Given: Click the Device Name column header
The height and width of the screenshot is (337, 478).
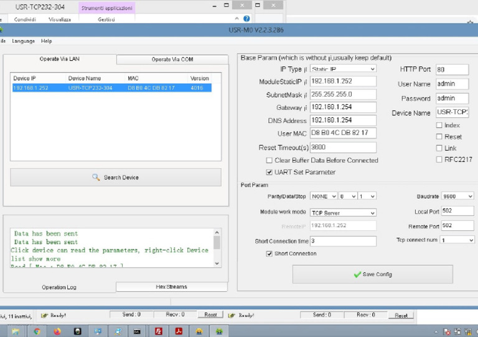Looking at the screenshot, I should tap(95, 78).
